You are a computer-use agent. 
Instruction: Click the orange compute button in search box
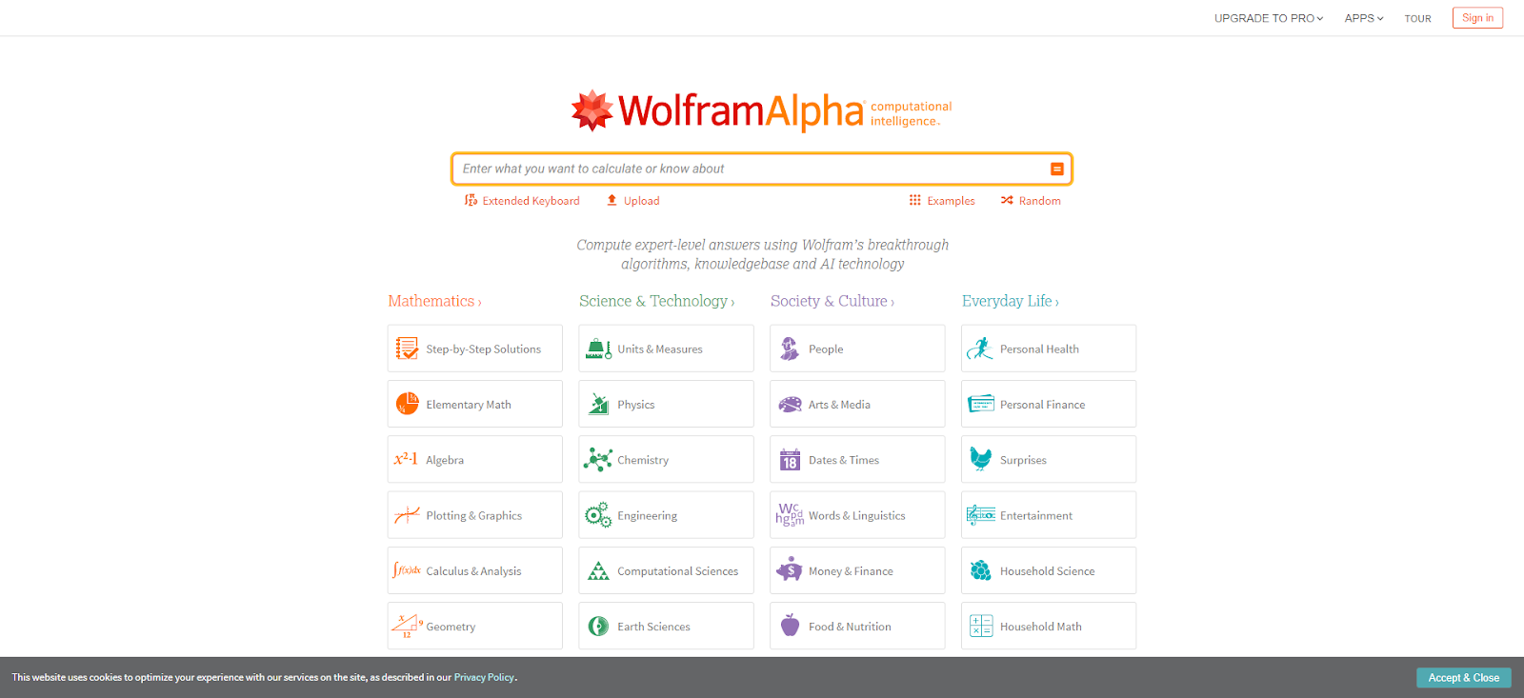point(1056,169)
